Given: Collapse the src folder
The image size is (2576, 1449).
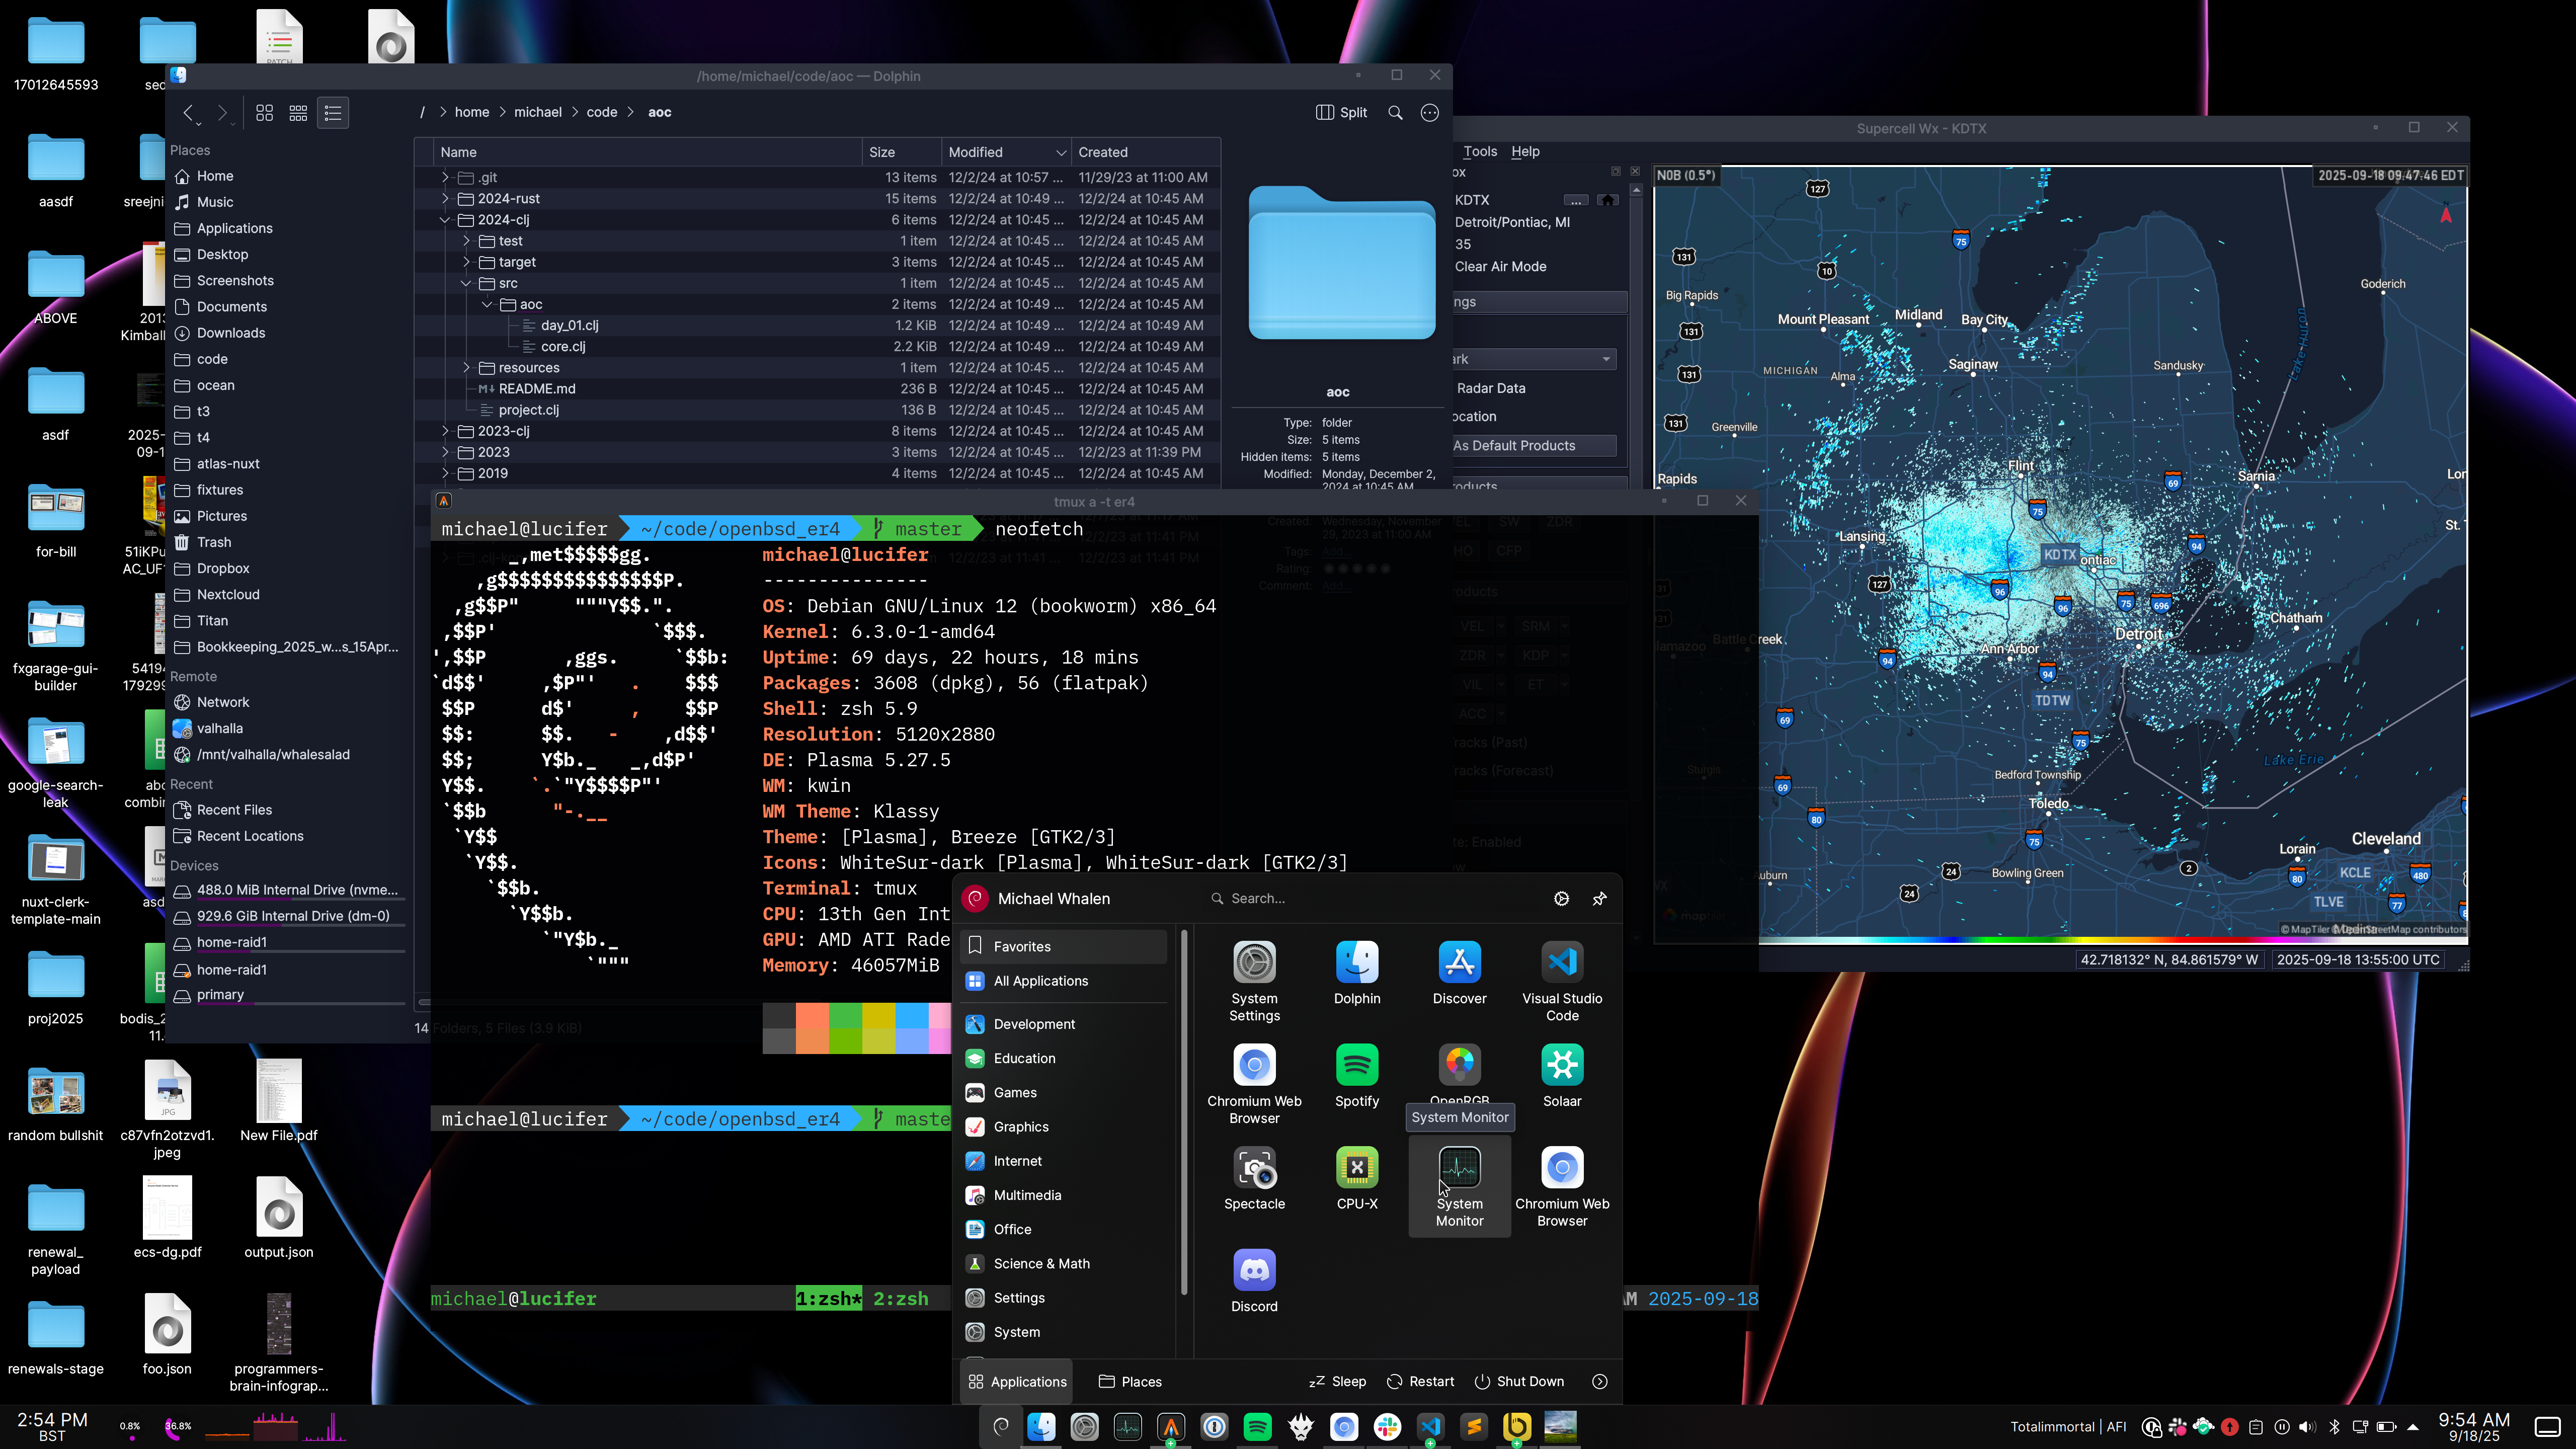Looking at the screenshot, I should (x=466, y=283).
